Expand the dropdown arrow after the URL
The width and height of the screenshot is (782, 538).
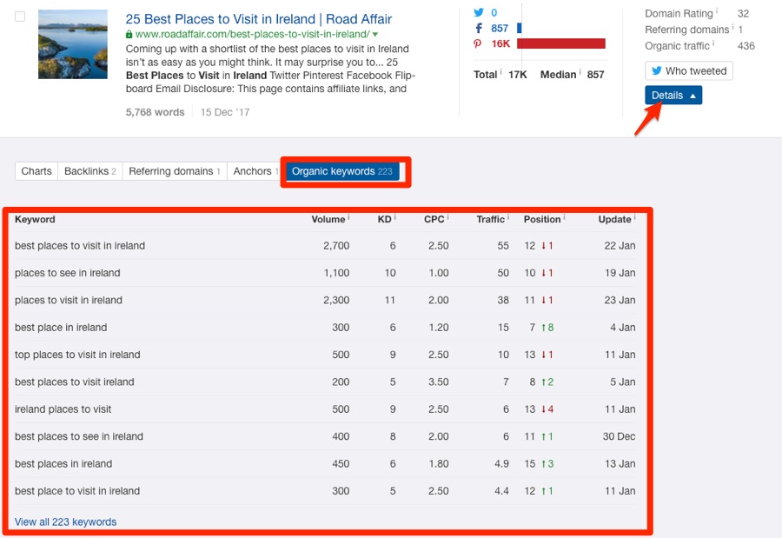click(x=375, y=35)
